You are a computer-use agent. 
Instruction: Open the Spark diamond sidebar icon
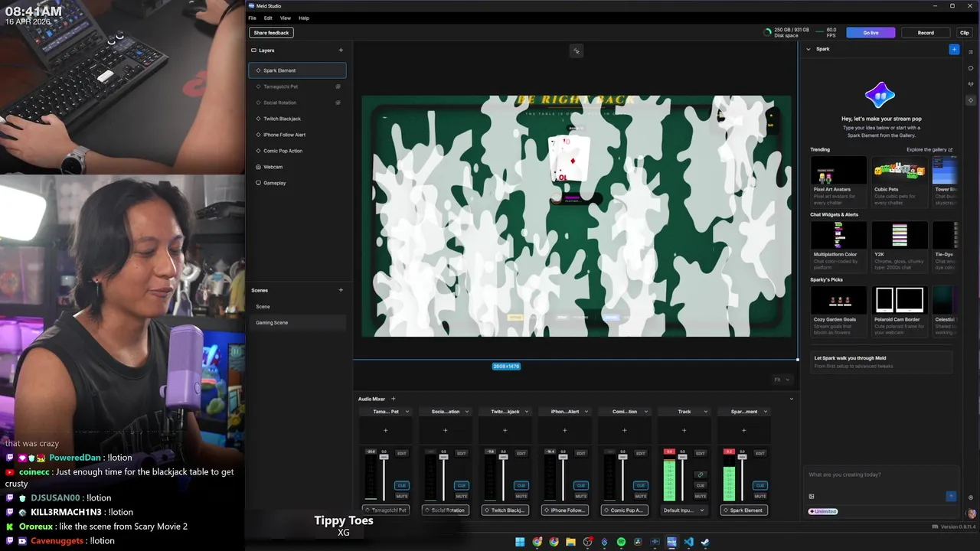(x=971, y=100)
